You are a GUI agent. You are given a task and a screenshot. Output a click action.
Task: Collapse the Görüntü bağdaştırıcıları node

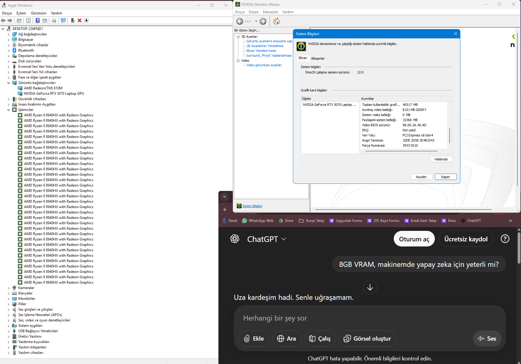(8, 83)
